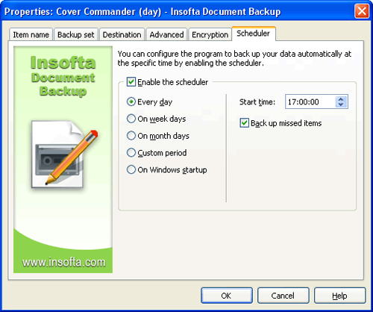
Task: Go to the Destination tab
Action: 122,34
